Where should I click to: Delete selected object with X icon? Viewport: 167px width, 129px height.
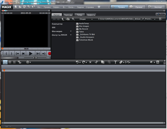90,62
